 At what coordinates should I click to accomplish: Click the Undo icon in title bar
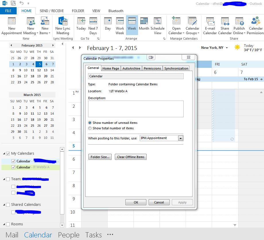point(22,3)
